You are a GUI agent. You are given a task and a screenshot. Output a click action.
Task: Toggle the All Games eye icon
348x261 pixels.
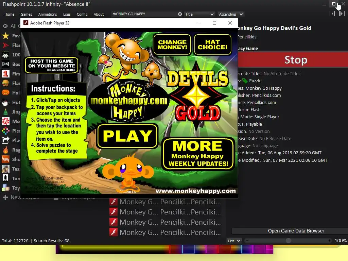(5, 26)
